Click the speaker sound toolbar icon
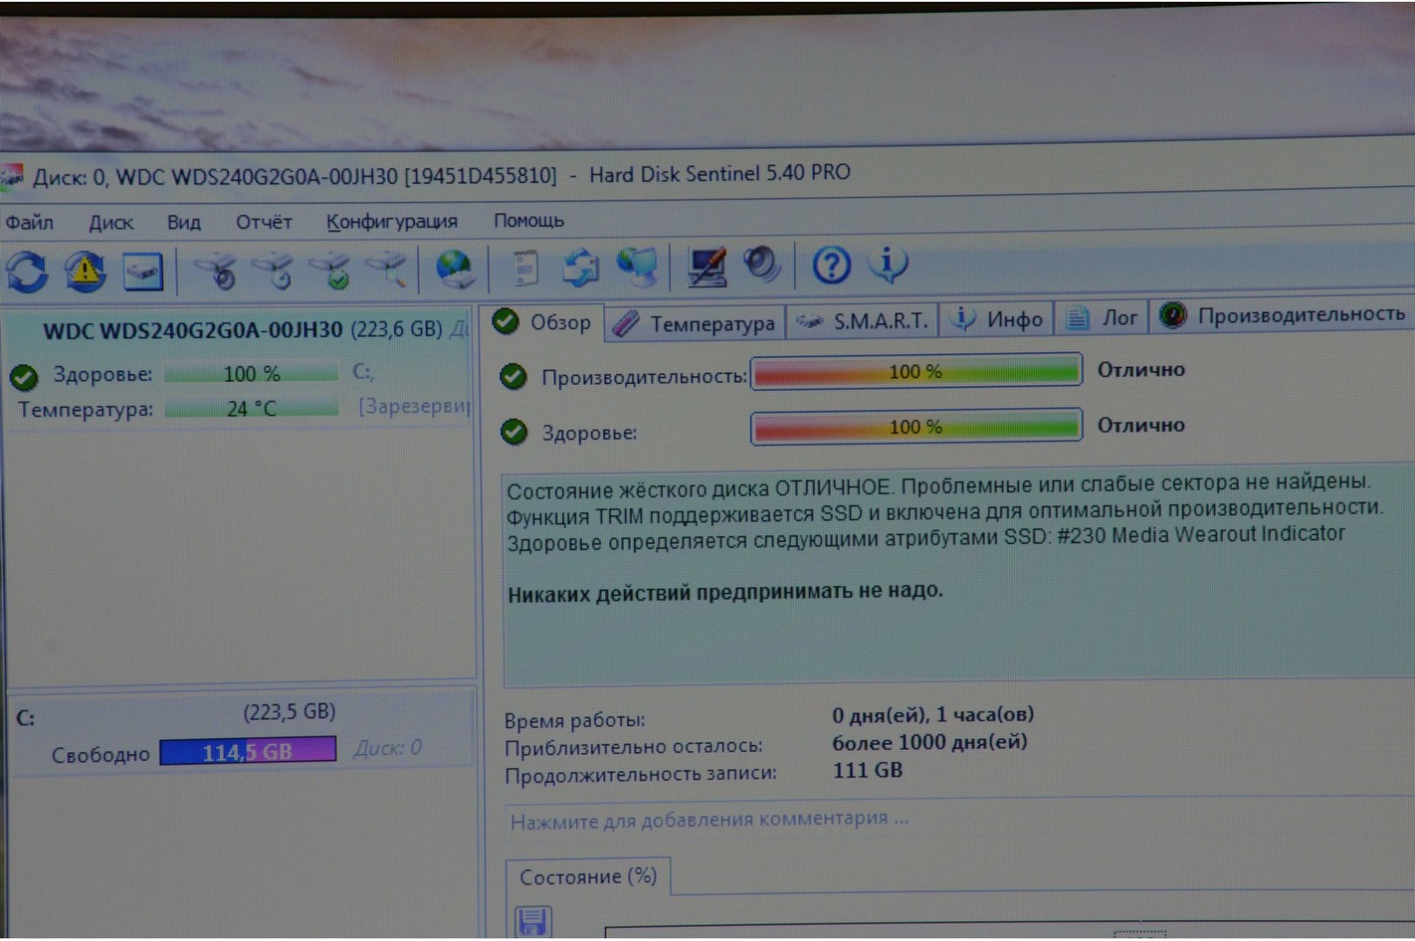 point(762,264)
